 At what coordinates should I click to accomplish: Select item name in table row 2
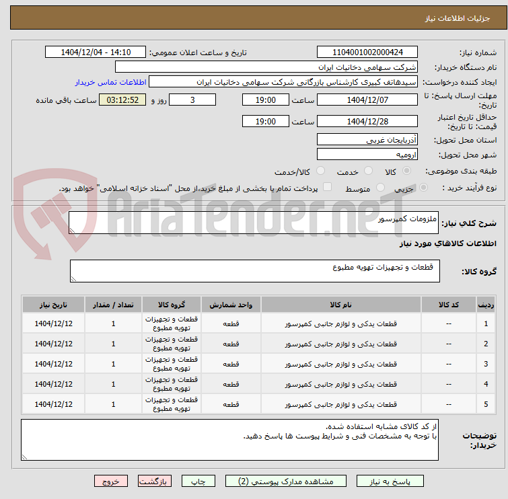[x=341, y=344]
